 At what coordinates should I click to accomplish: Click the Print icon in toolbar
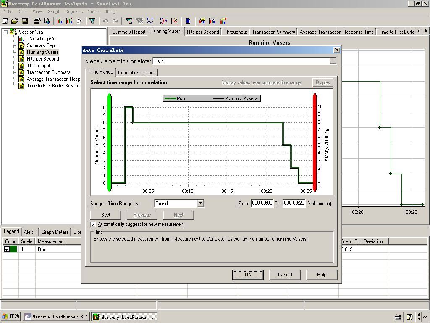point(37,21)
